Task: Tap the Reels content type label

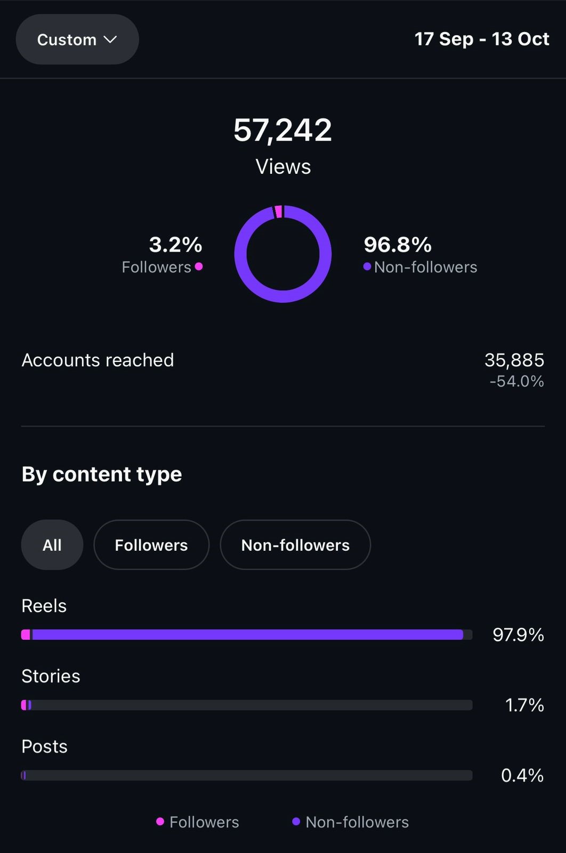Action: click(x=44, y=606)
